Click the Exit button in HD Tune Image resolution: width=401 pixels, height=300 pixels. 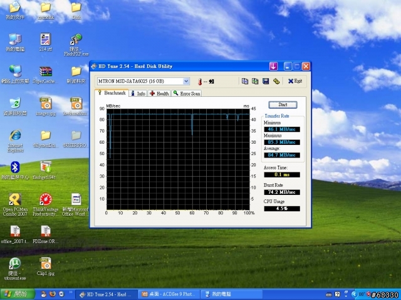[x=295, y=81]
